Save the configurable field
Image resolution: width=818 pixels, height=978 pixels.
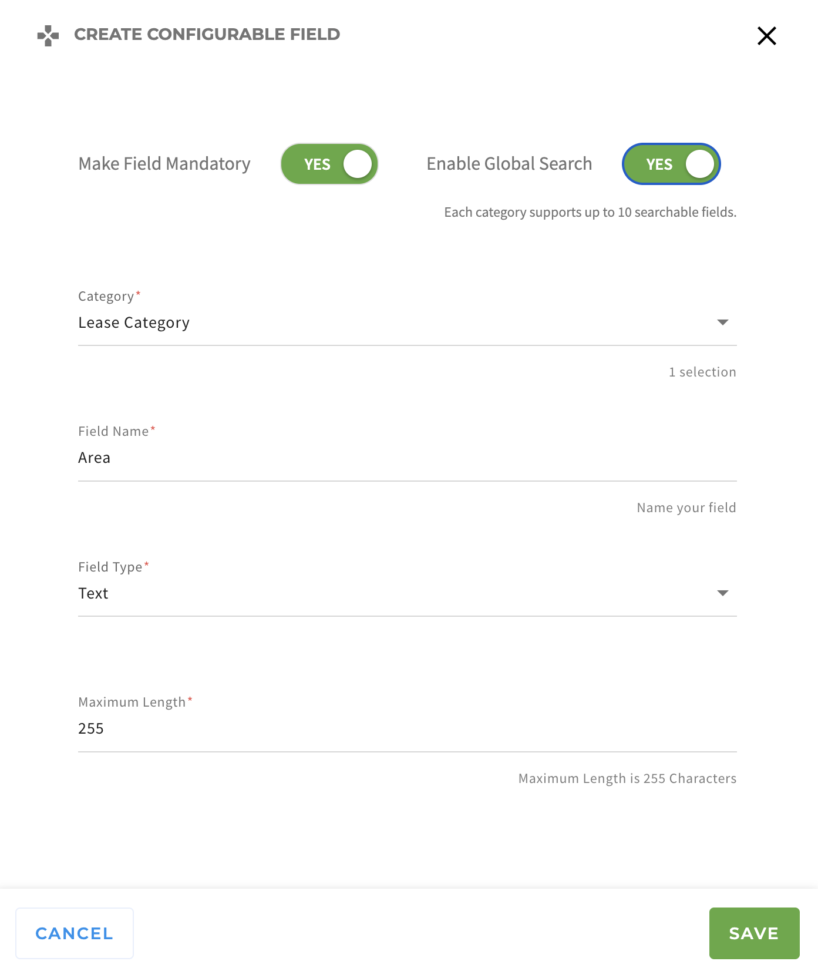754,933
